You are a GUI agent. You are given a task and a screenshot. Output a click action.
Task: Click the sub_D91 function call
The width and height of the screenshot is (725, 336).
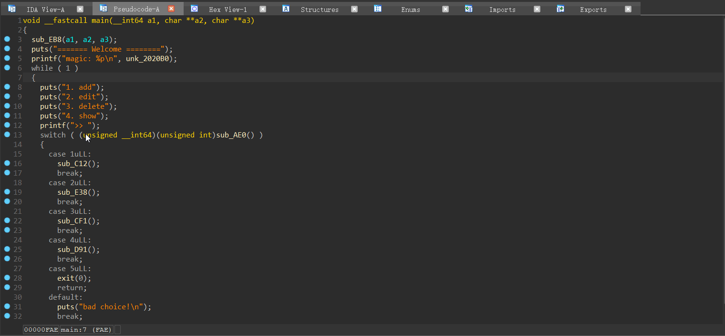(x=72, y=250)
